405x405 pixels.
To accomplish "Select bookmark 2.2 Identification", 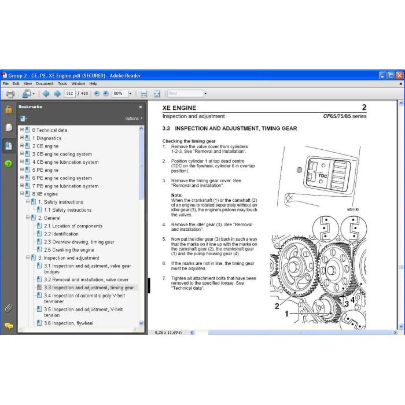I will (61, 234).
